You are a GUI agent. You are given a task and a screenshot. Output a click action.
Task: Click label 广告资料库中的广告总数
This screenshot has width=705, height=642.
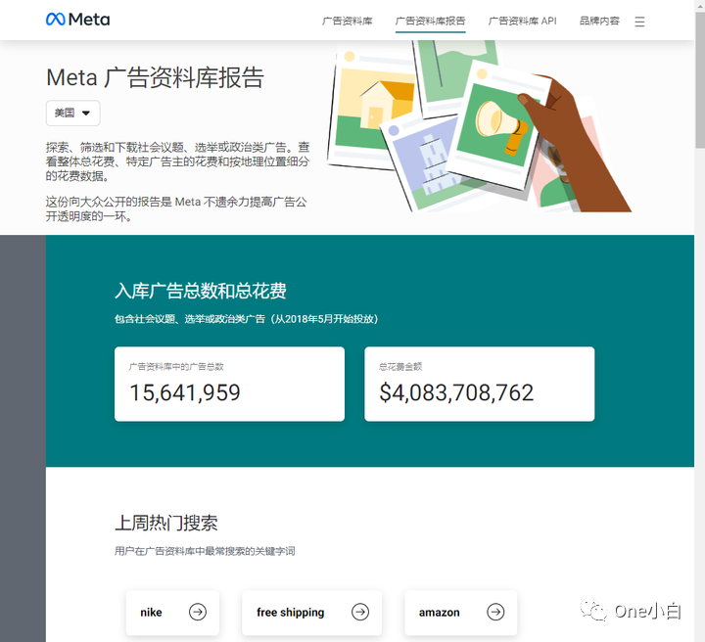pyautogui.click(x=176, y=367)
